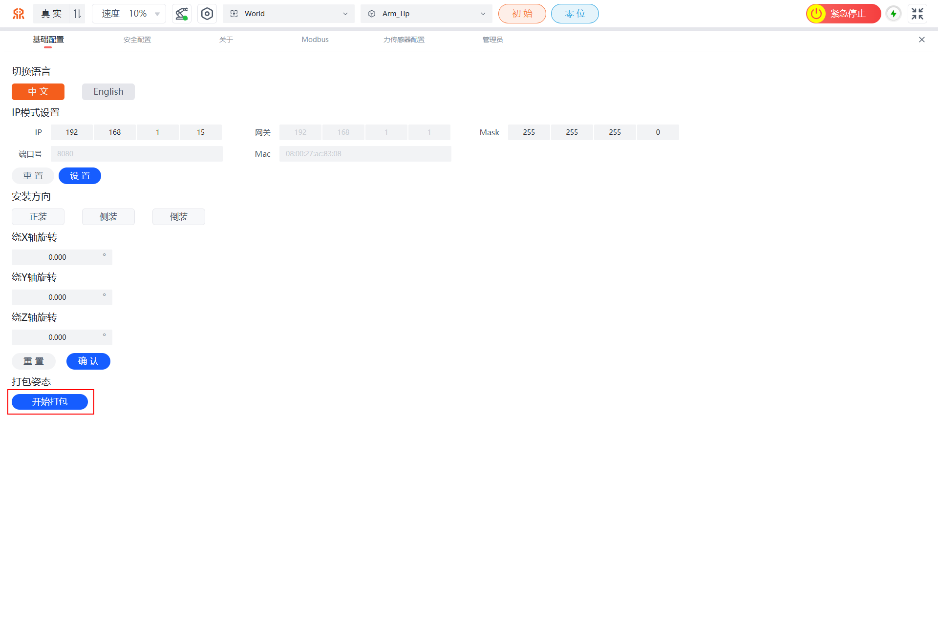Expand the Arm_Tip tool dropdown
This screenshot has width=938, height=625.
pyautogui.click(x=426, y=14)
